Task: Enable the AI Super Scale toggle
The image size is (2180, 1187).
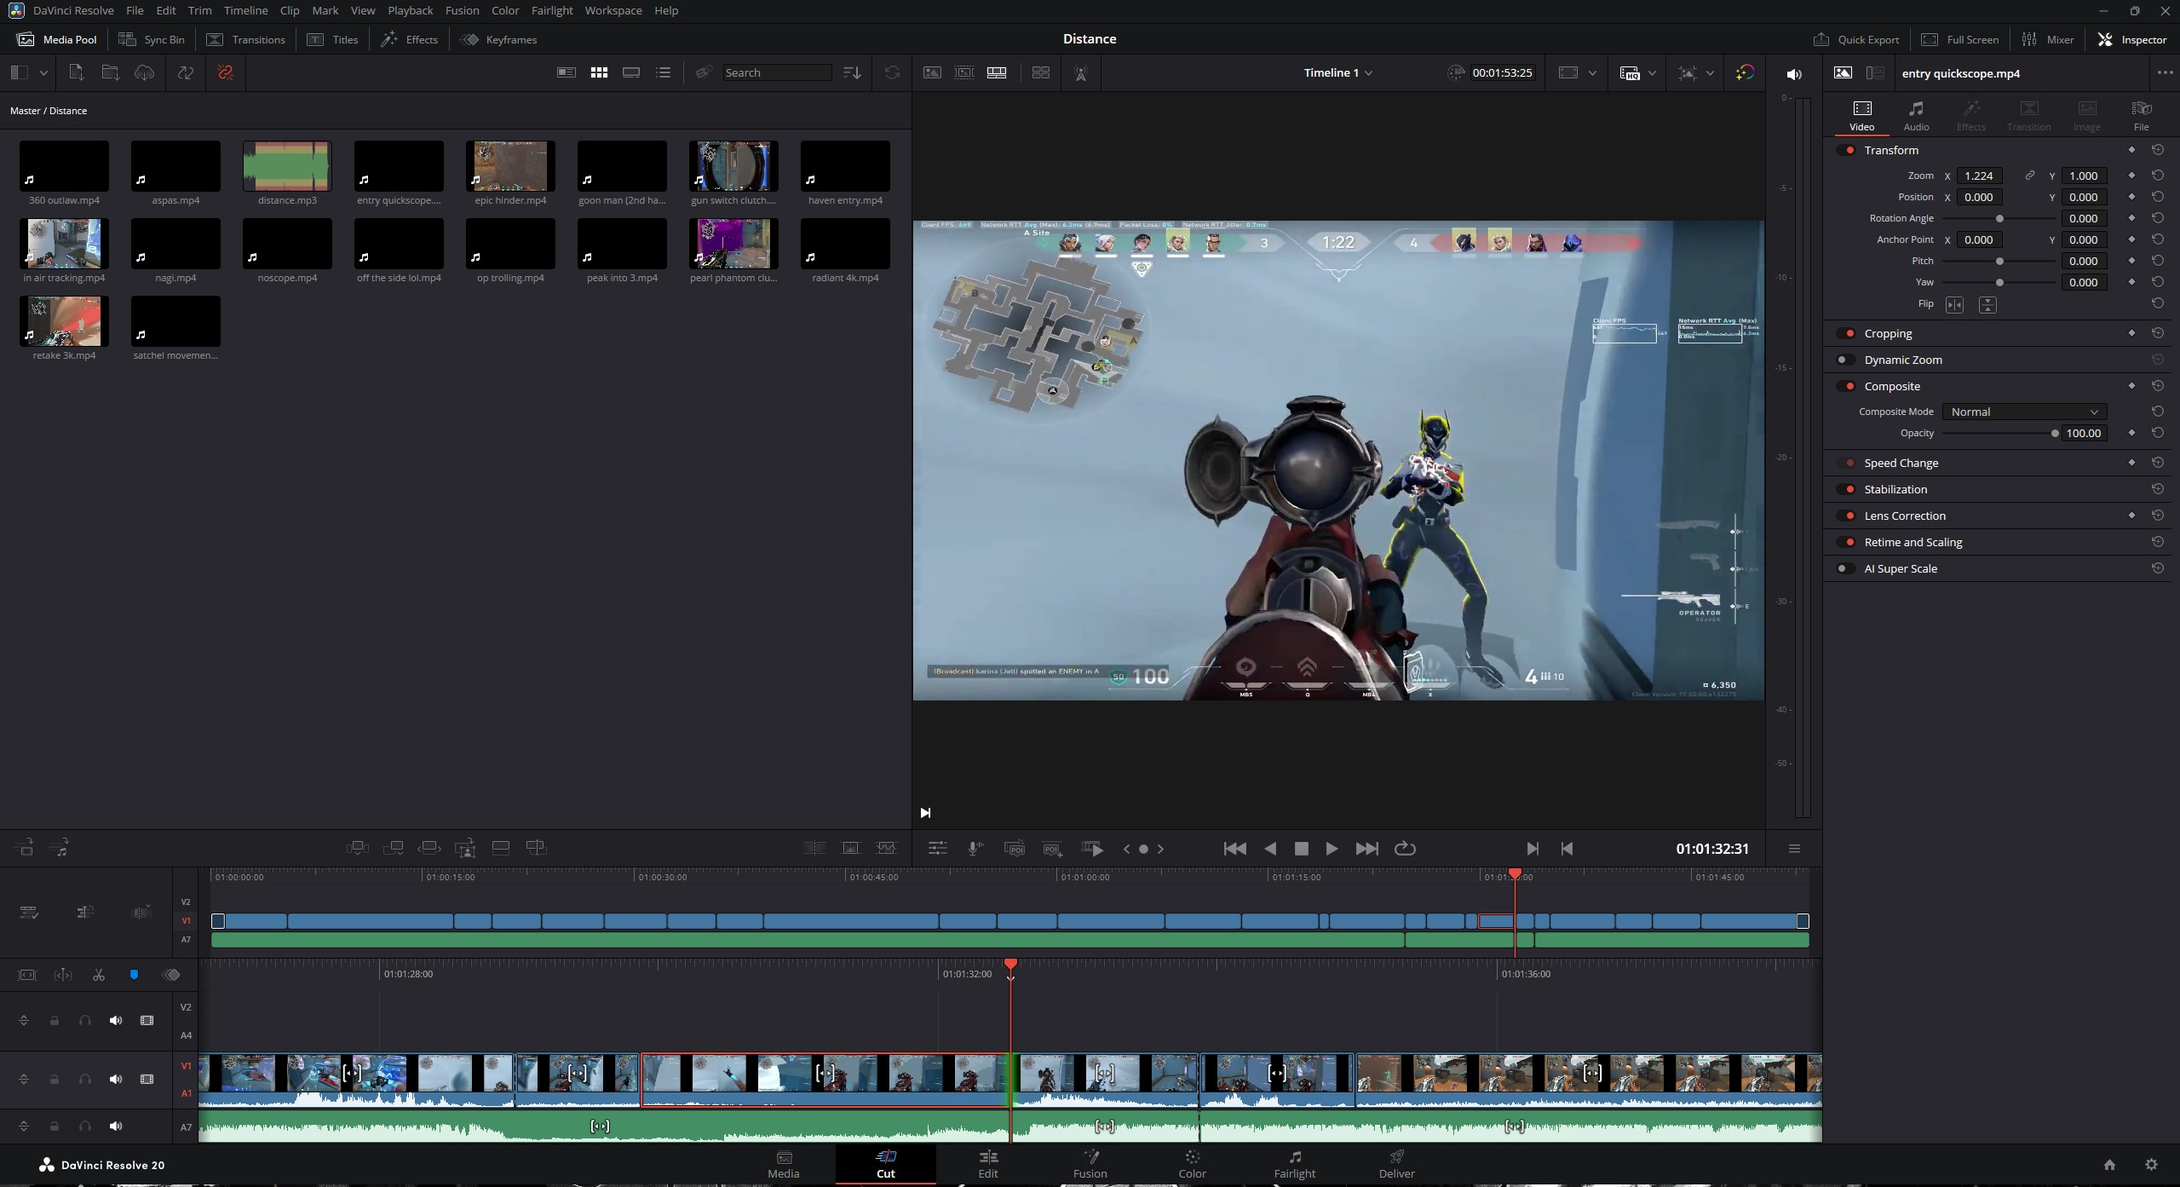Action: click(1844, 568)
